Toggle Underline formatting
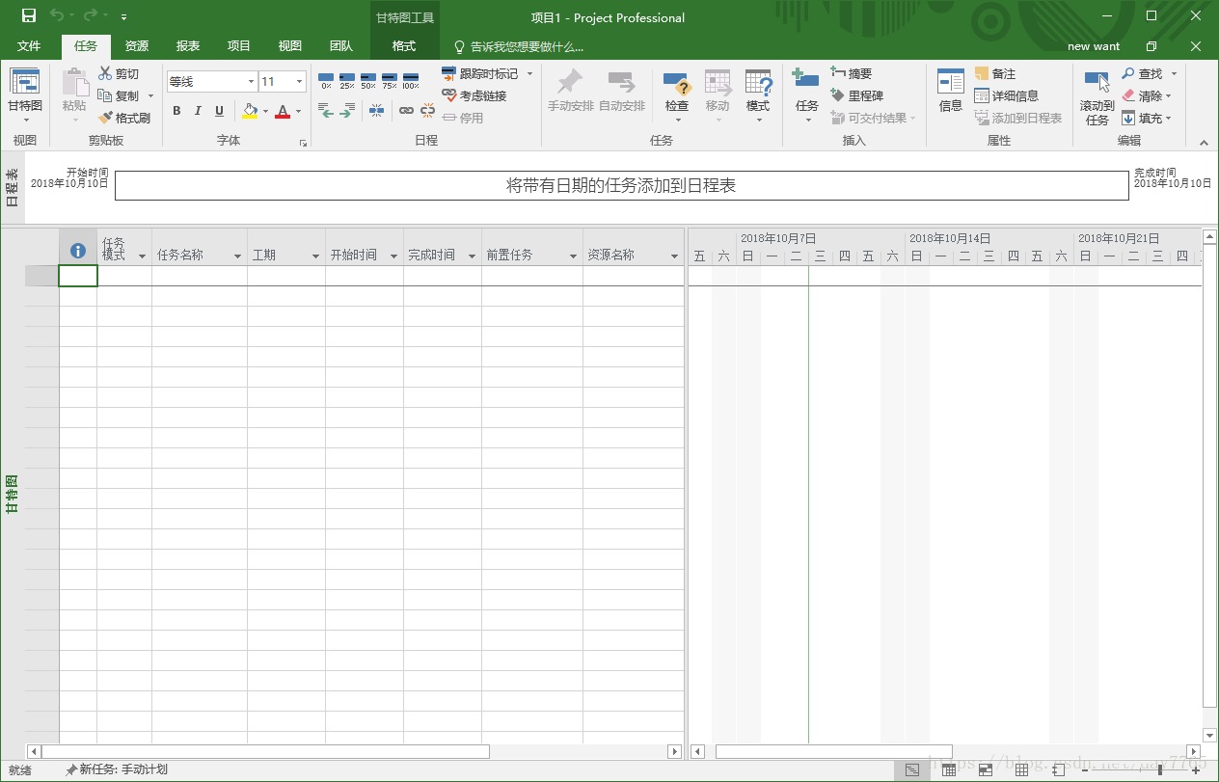The image size is (1219, 782). (x=219, y=111)
